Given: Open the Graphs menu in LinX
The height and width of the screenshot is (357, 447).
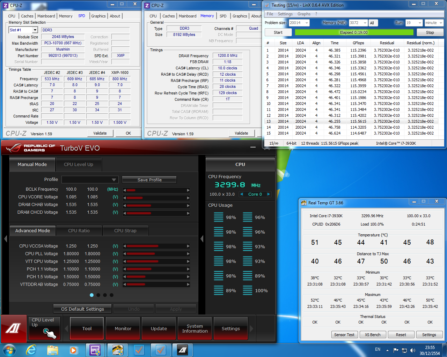Looking at the screenshot, I should 304,14.
